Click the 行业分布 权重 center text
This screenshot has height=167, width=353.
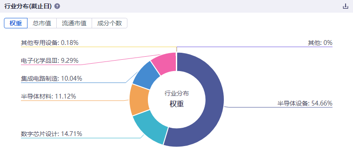pyautogui.click(x=177, y=99)
